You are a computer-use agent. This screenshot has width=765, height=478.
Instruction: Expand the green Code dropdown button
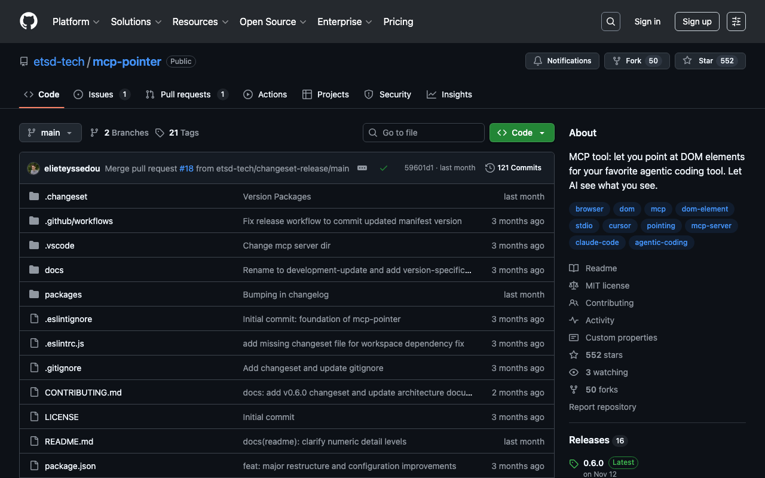pos(521,133)
